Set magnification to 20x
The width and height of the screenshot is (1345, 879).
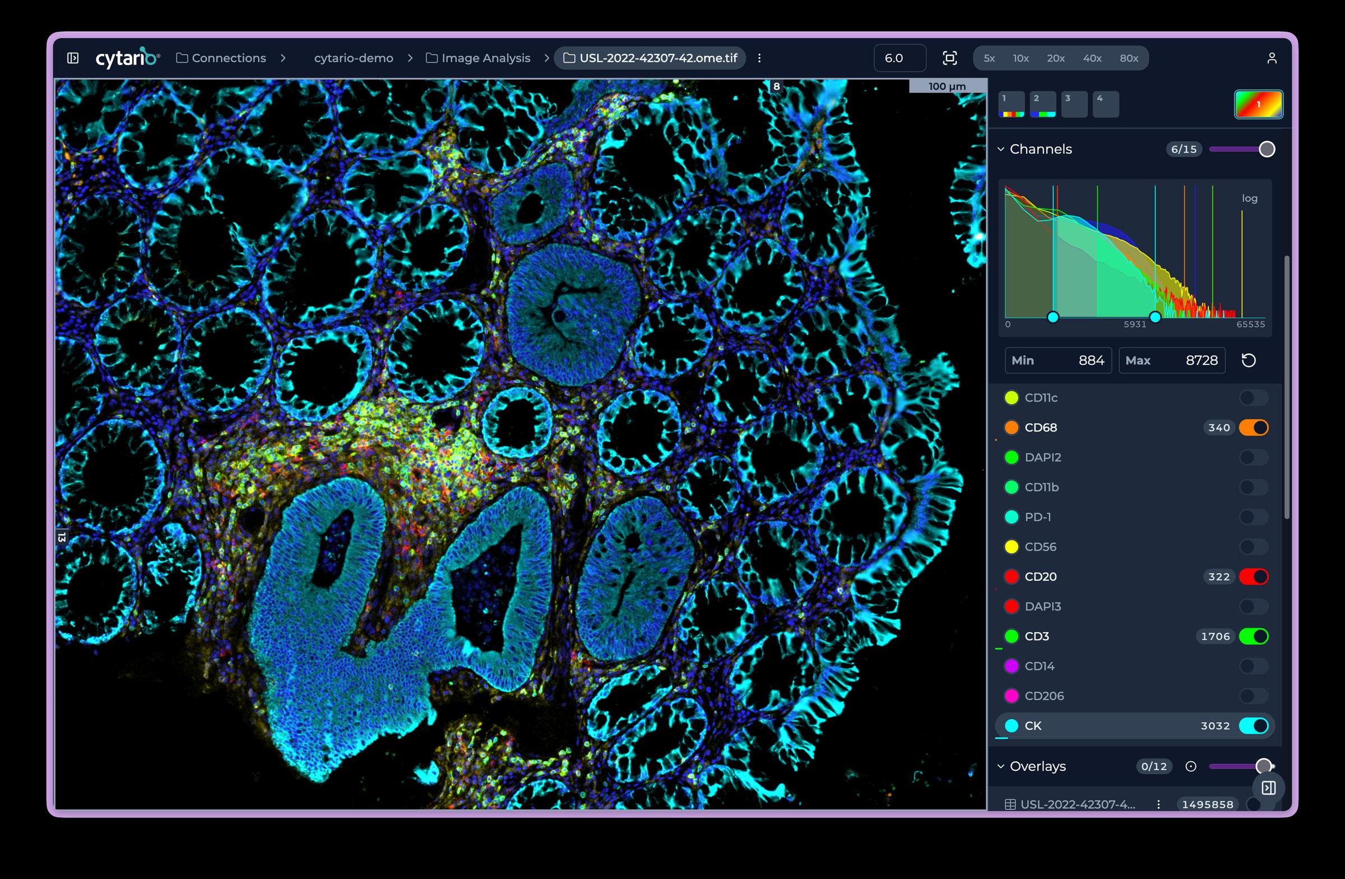1056,58
